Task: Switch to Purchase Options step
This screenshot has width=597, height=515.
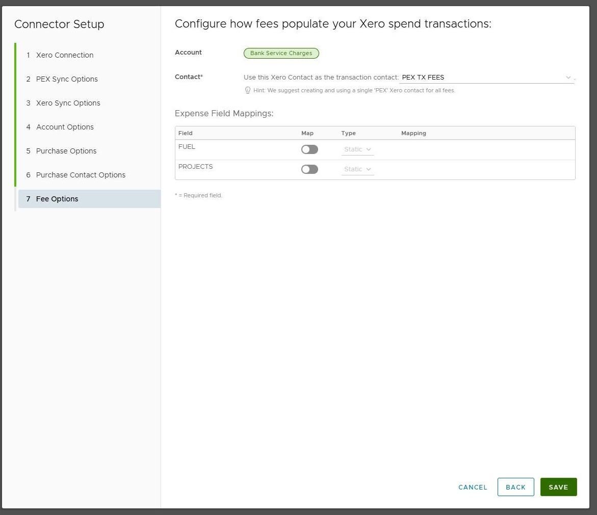Action: point(66,151)
